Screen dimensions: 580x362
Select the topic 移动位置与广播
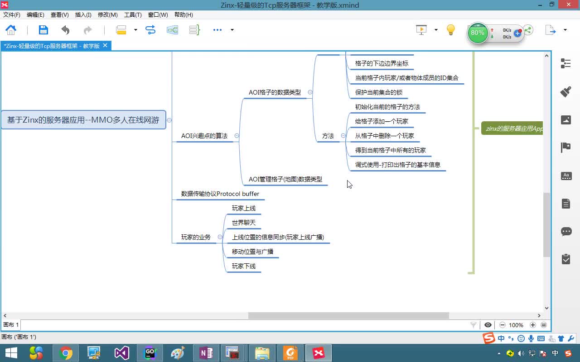coord(253,252)
